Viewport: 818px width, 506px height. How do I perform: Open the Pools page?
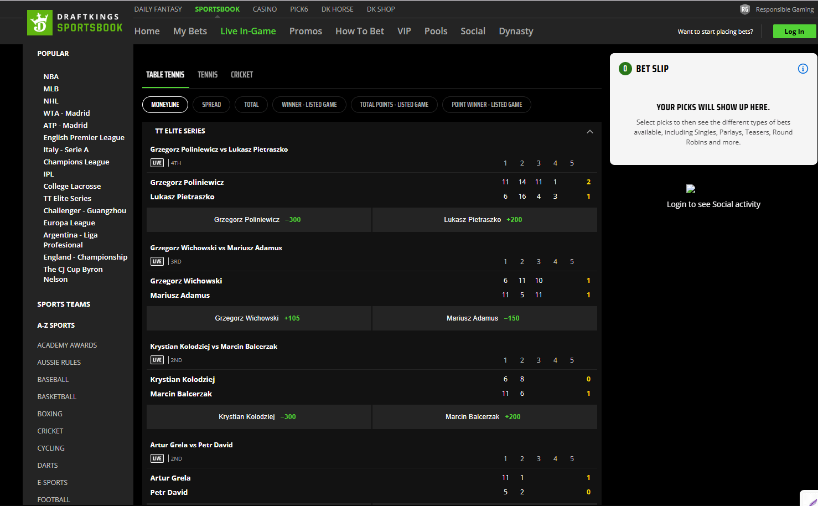436,31
